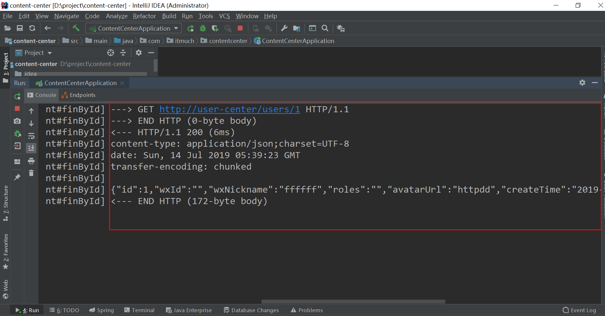Close the ContentCenterApplication run tab

tap(122, 83)
